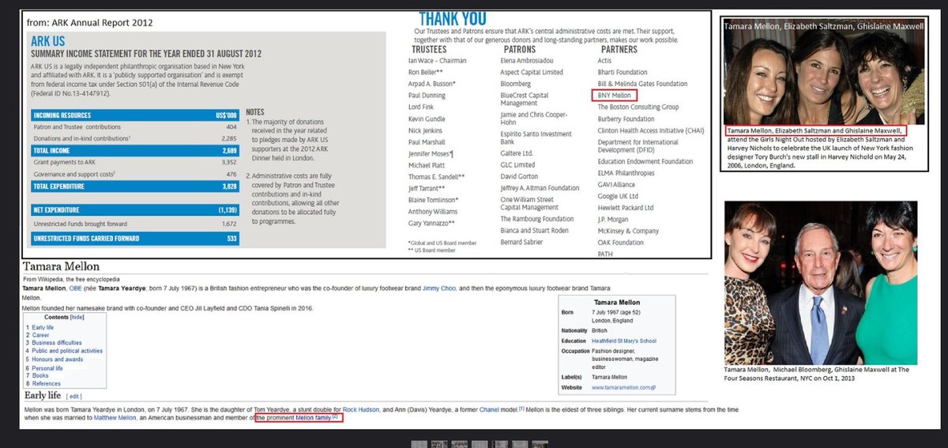948x448 pixels.
Task: Click trustee name Arpad A. Busson
Action: 432,83
